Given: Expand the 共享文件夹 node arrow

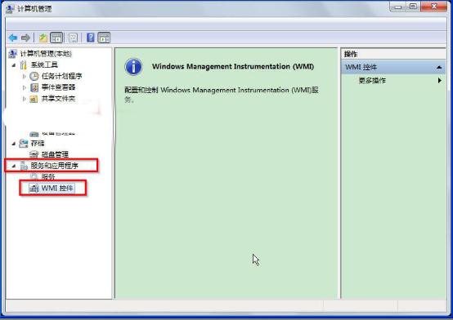Looking at the screenshot, I should pos(25,99).
